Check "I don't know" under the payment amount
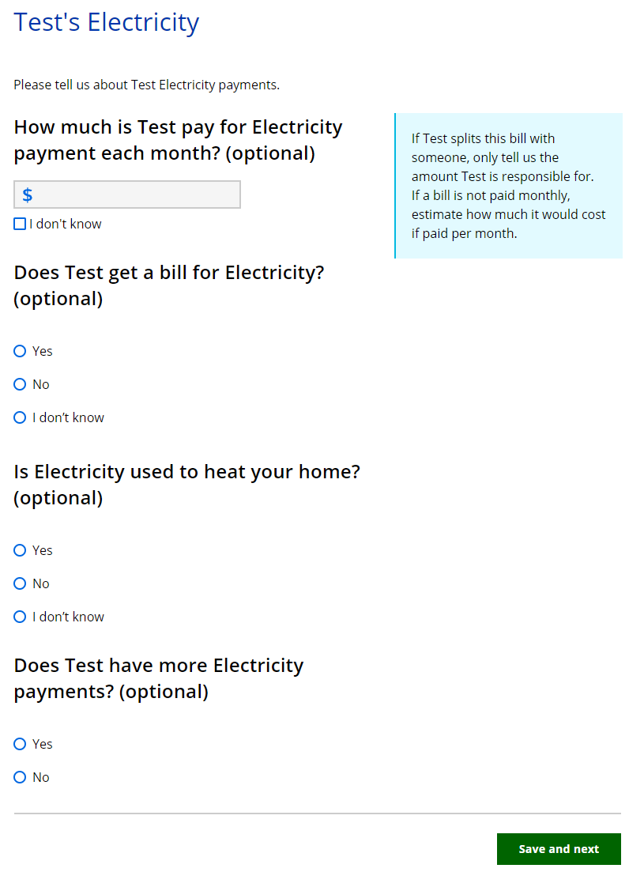This screenshot has height=872, width=629. tap(20, 225)
